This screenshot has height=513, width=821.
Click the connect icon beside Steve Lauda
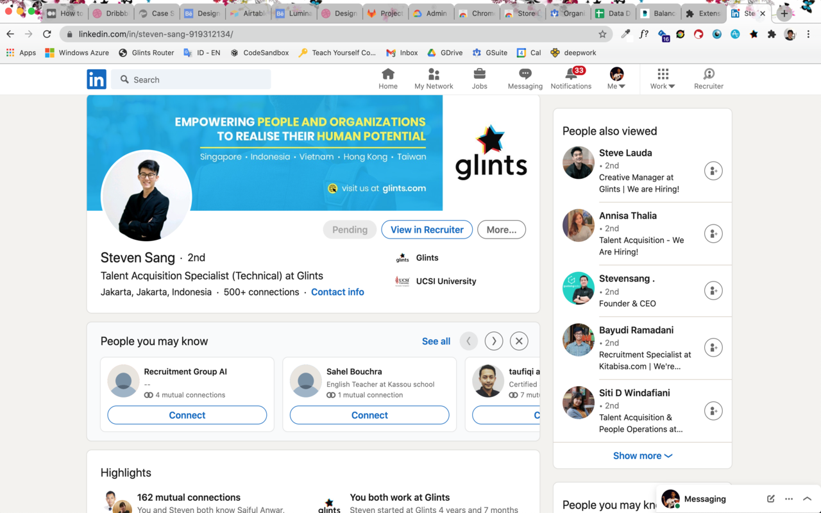click(x=713, y=171)
